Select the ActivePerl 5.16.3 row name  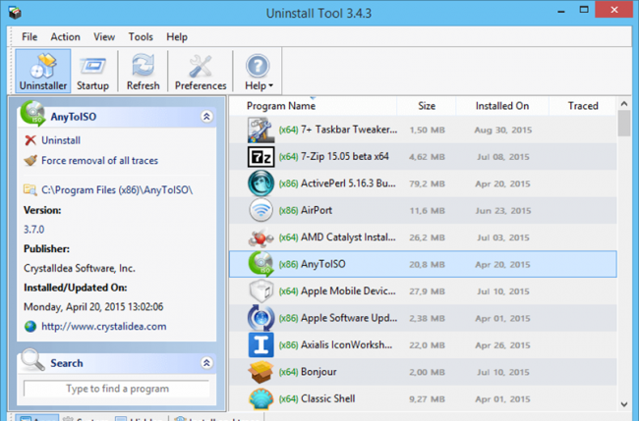[348, 184]
